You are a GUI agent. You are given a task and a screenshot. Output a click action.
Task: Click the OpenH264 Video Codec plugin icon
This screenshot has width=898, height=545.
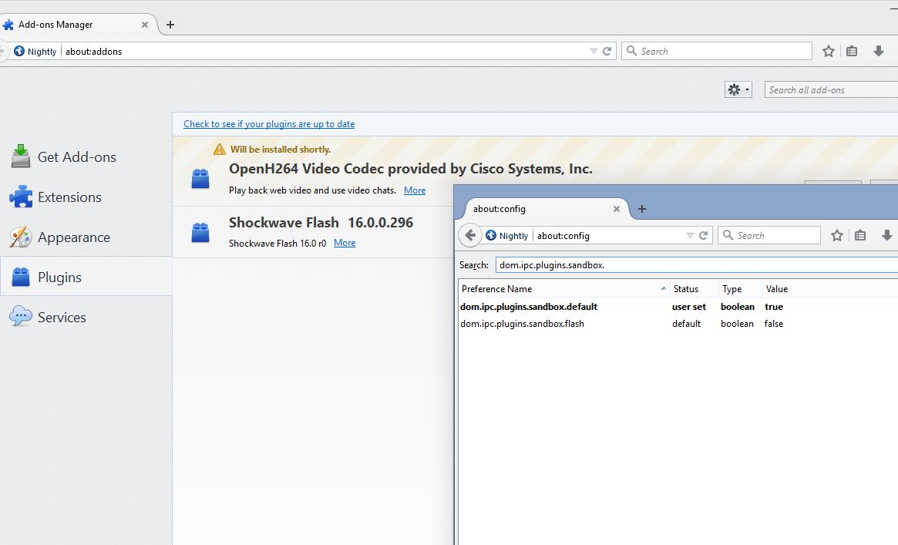pyautogui.click(x=200, y=179)
